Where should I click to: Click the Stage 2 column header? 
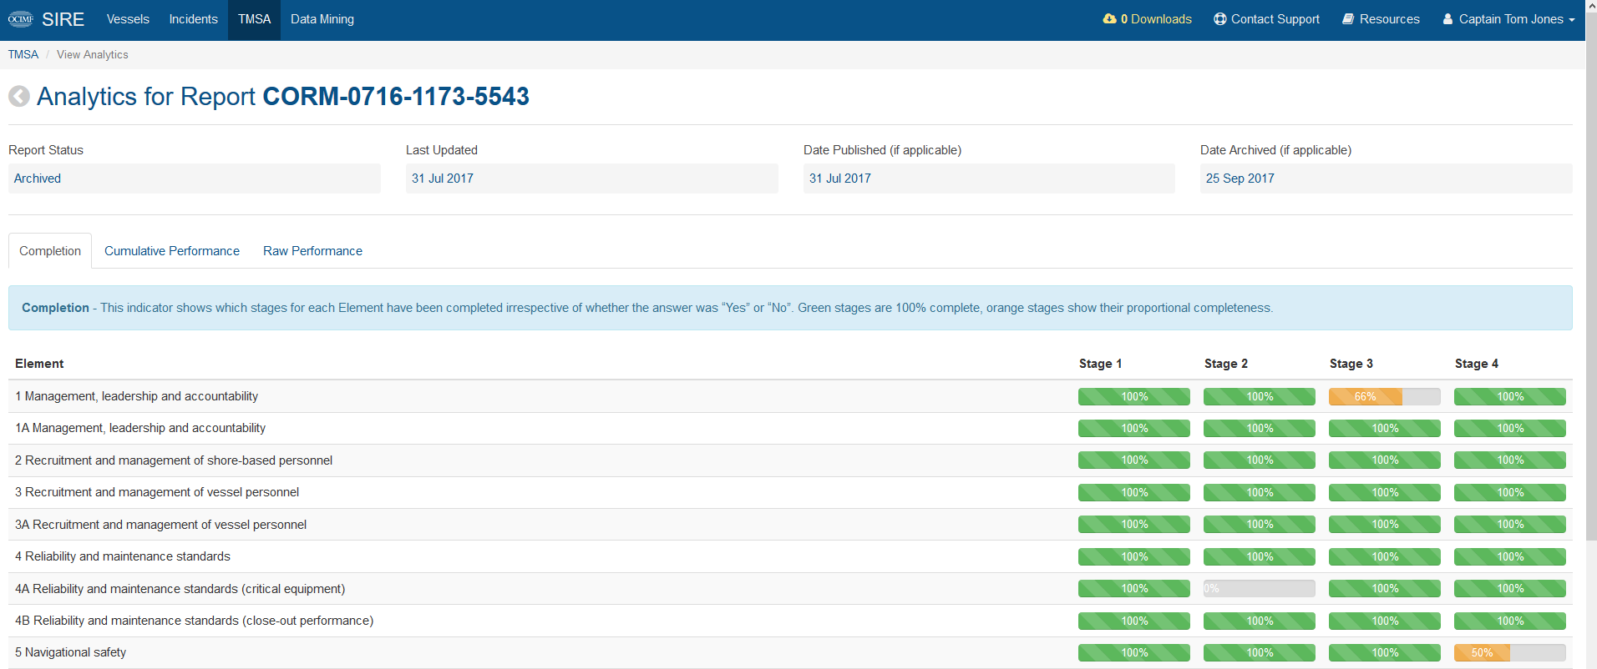pyautogui.click(x=1225, y=364)
